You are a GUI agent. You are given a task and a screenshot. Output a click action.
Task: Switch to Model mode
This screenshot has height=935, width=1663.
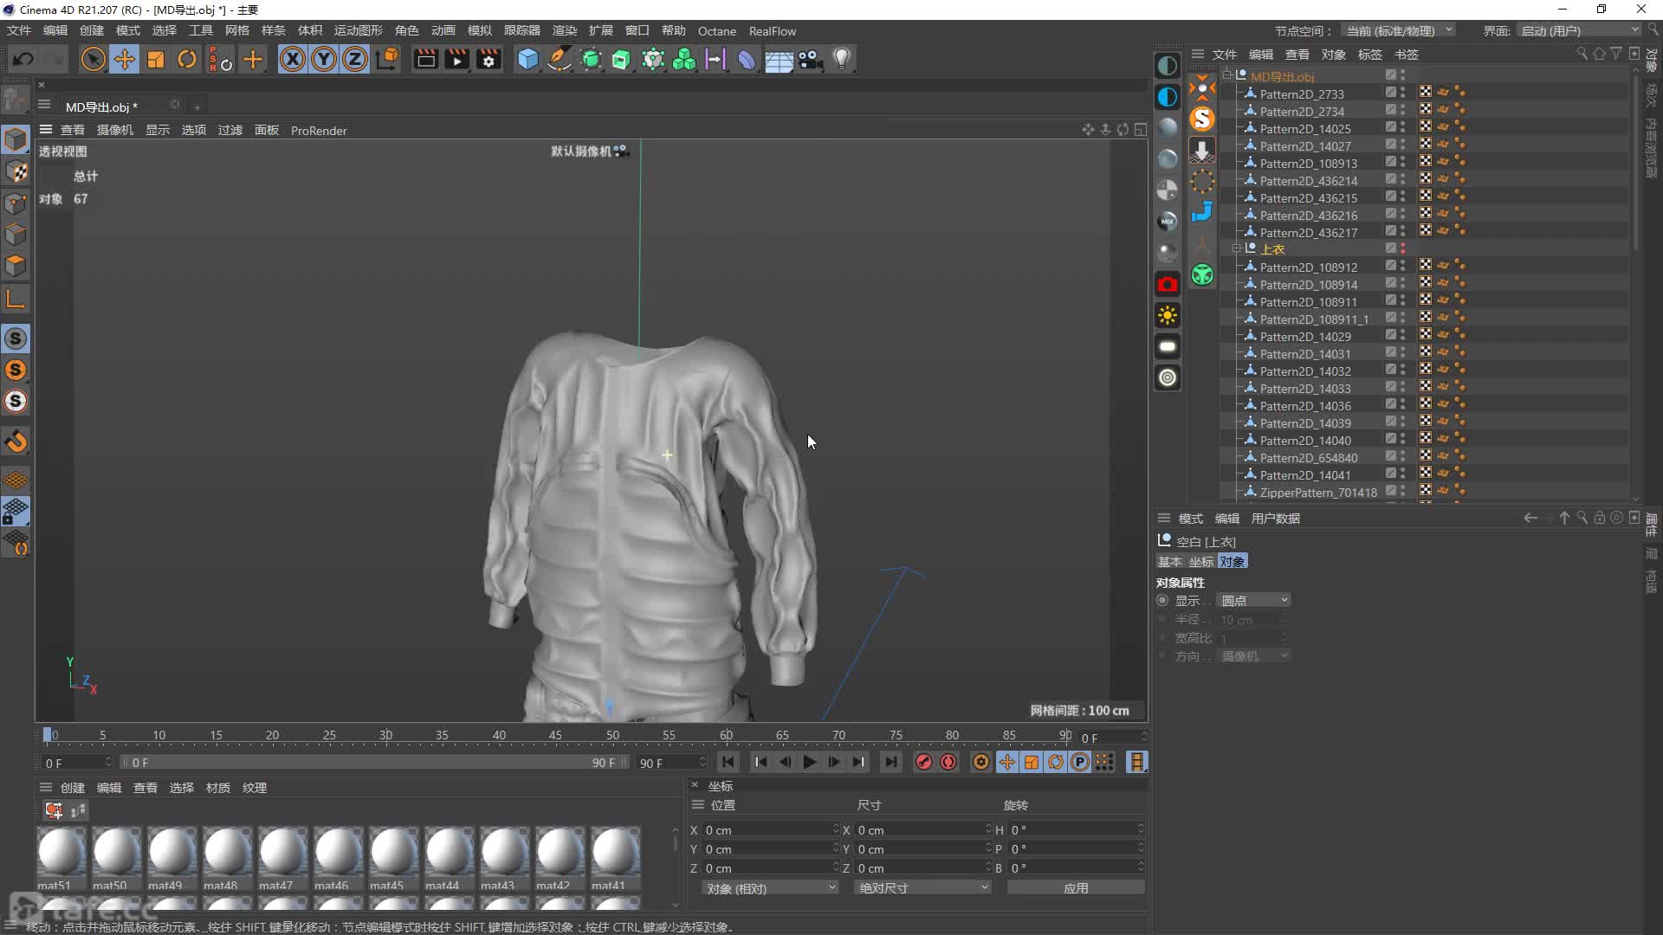[x=16, y=139]
